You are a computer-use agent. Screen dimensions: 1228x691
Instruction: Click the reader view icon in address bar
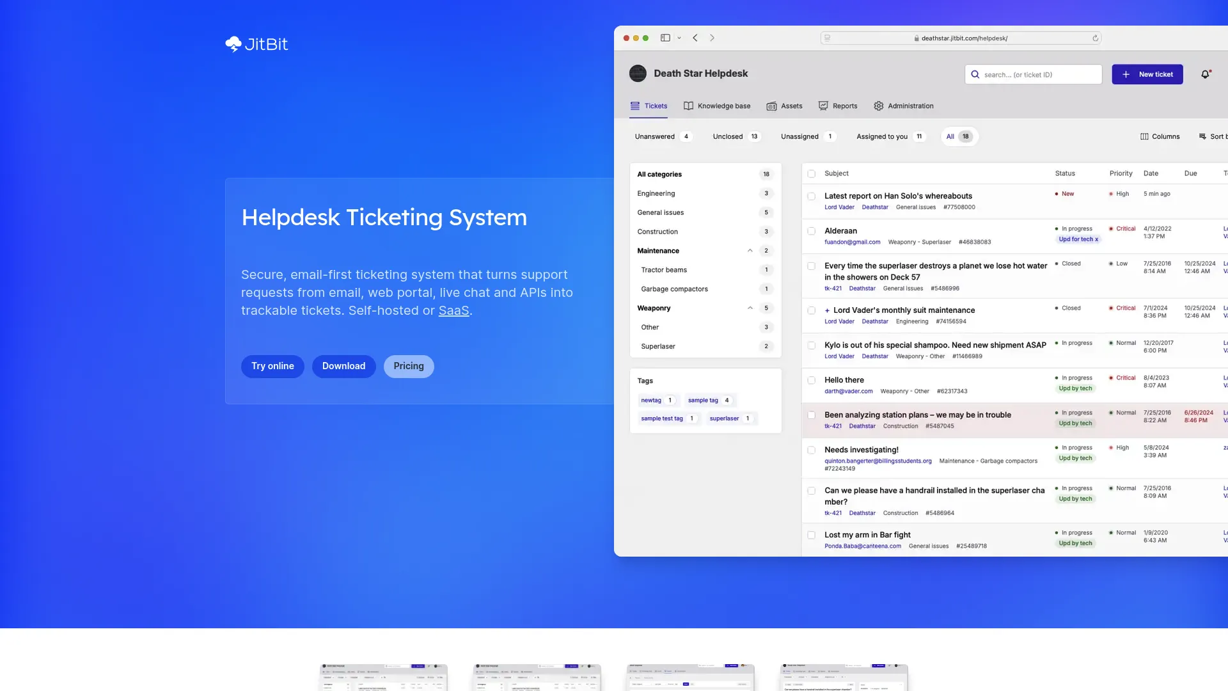pos(828,38)
